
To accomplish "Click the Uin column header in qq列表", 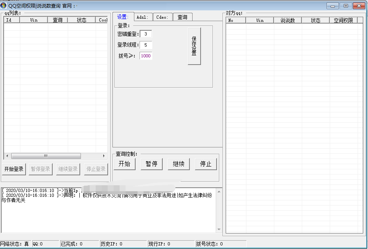I will (x=34, y=20).
